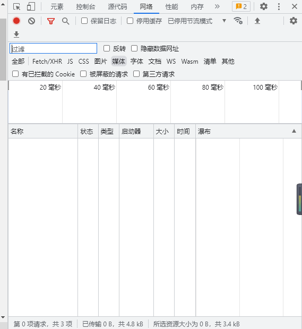Stop recording network log with red button
Image resolution: width=302 pixels, height=329 pixels.
16,21
